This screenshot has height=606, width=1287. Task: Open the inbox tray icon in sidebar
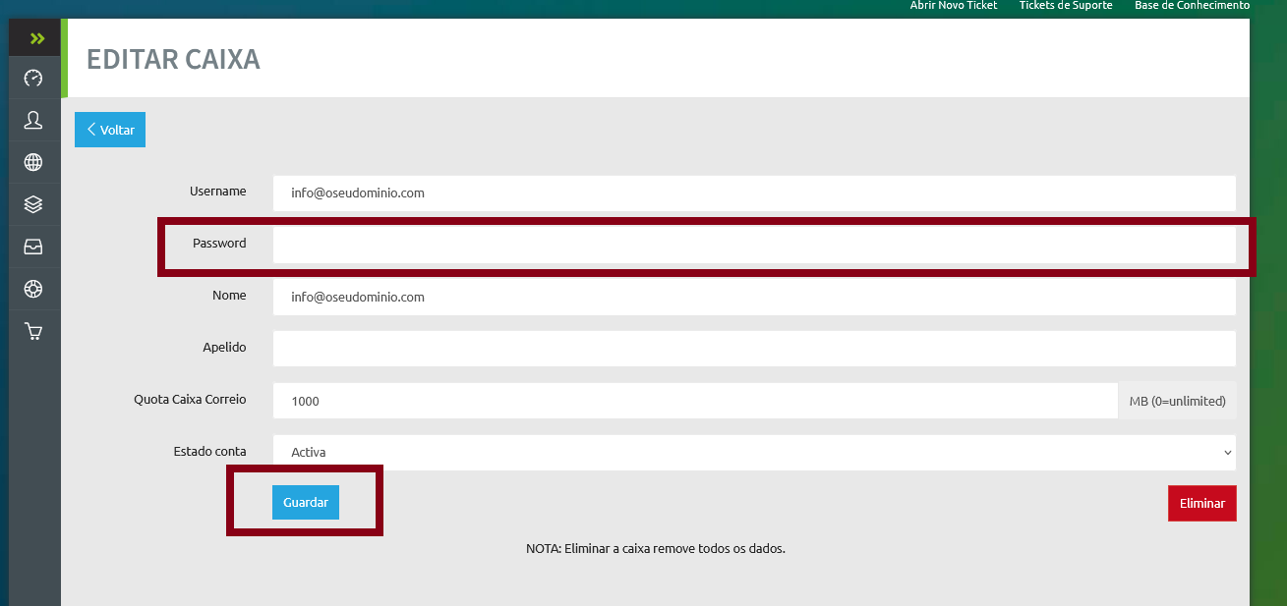[33, 247]
